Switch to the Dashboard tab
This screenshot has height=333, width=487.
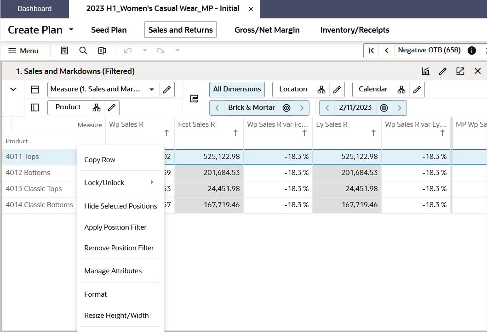tap(34, 9)
